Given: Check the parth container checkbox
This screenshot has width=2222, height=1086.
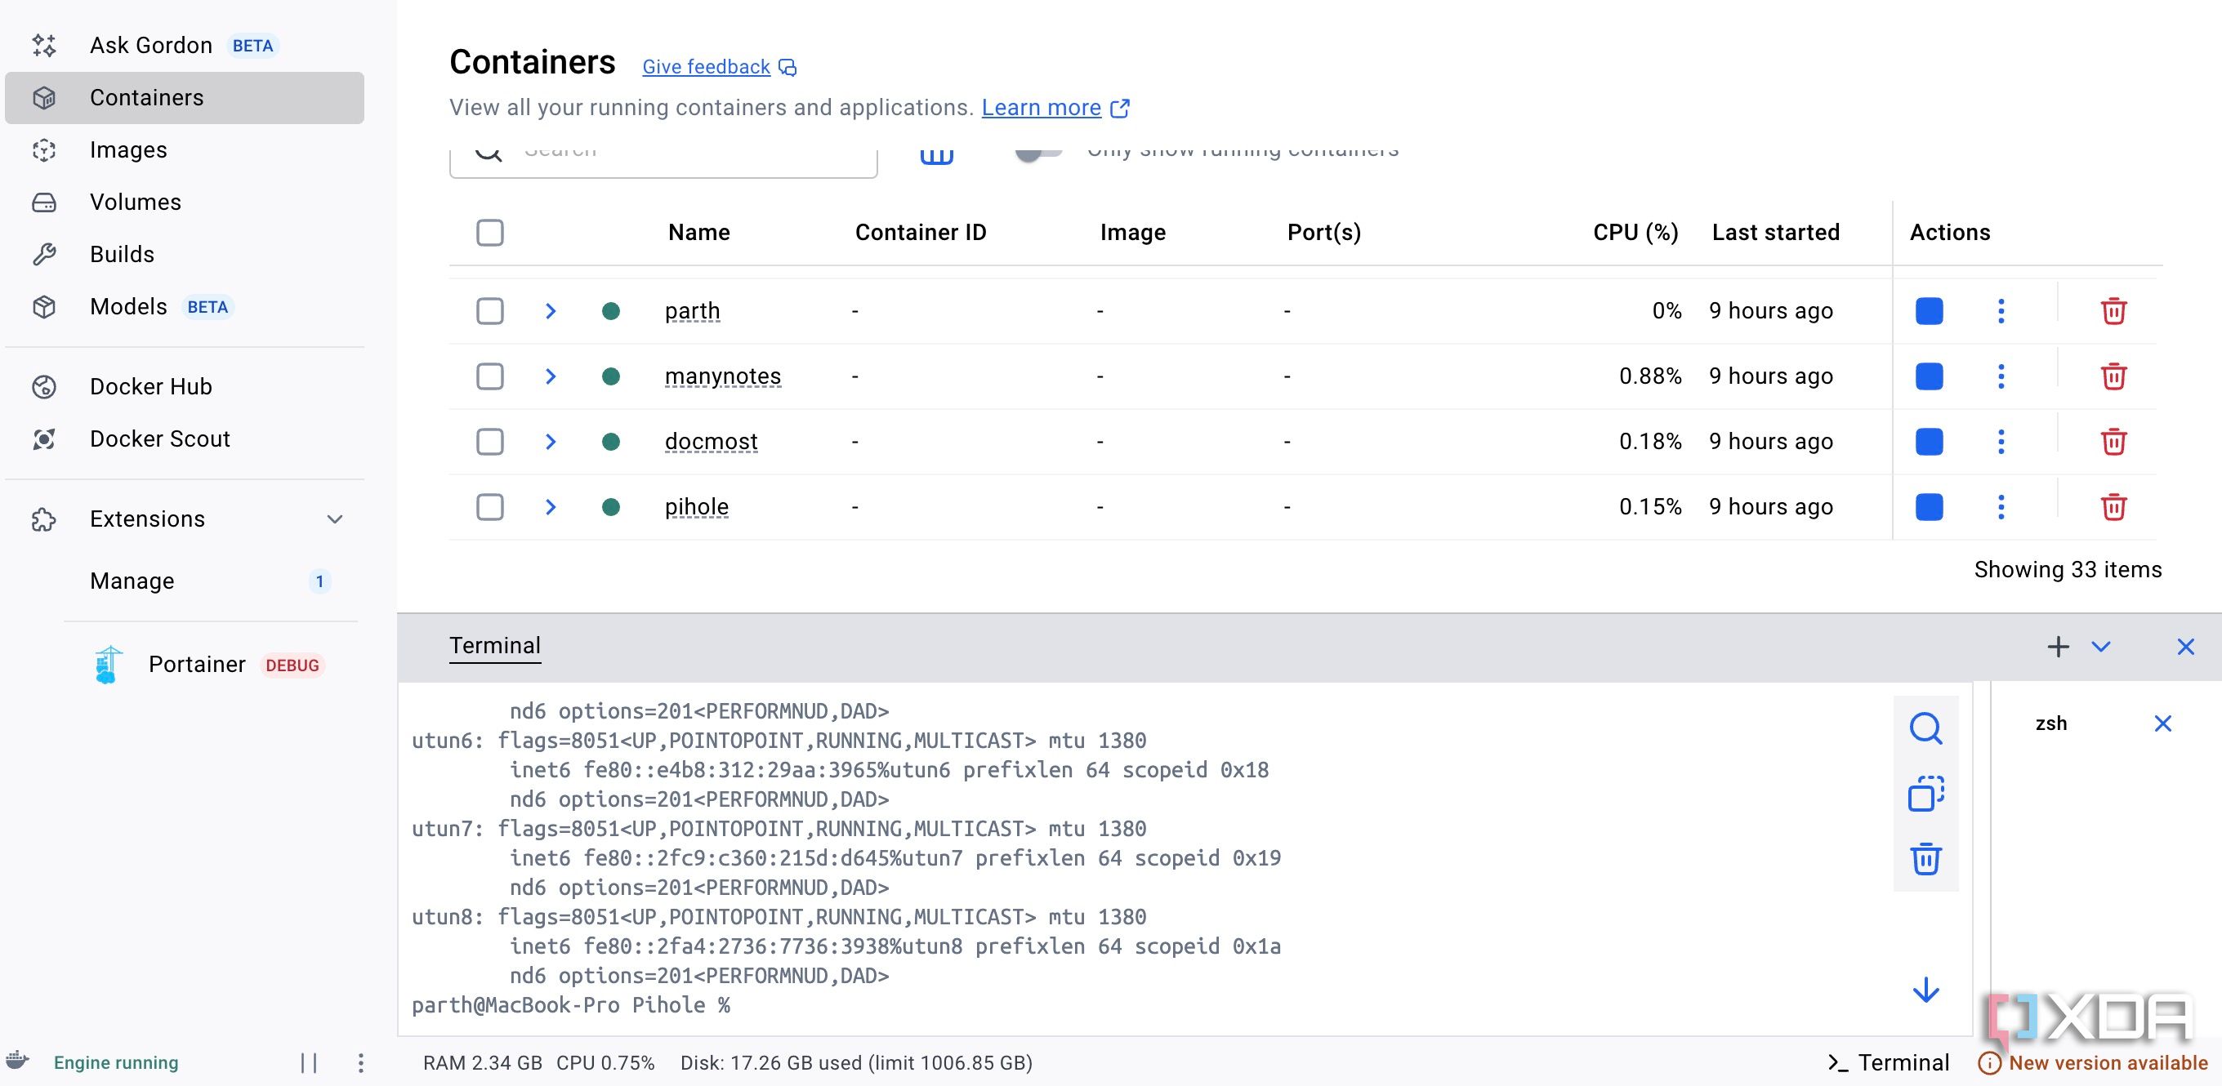Looking at the screenshot, I should point(490,310).
